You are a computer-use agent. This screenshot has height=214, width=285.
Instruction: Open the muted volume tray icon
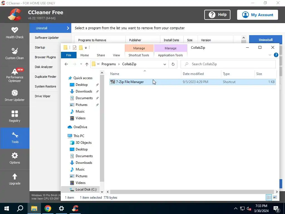(x=249, y=208)
